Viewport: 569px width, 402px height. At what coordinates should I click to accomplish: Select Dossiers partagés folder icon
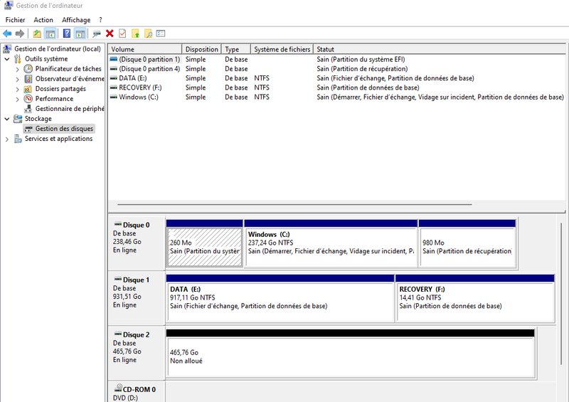coord(28,89)
